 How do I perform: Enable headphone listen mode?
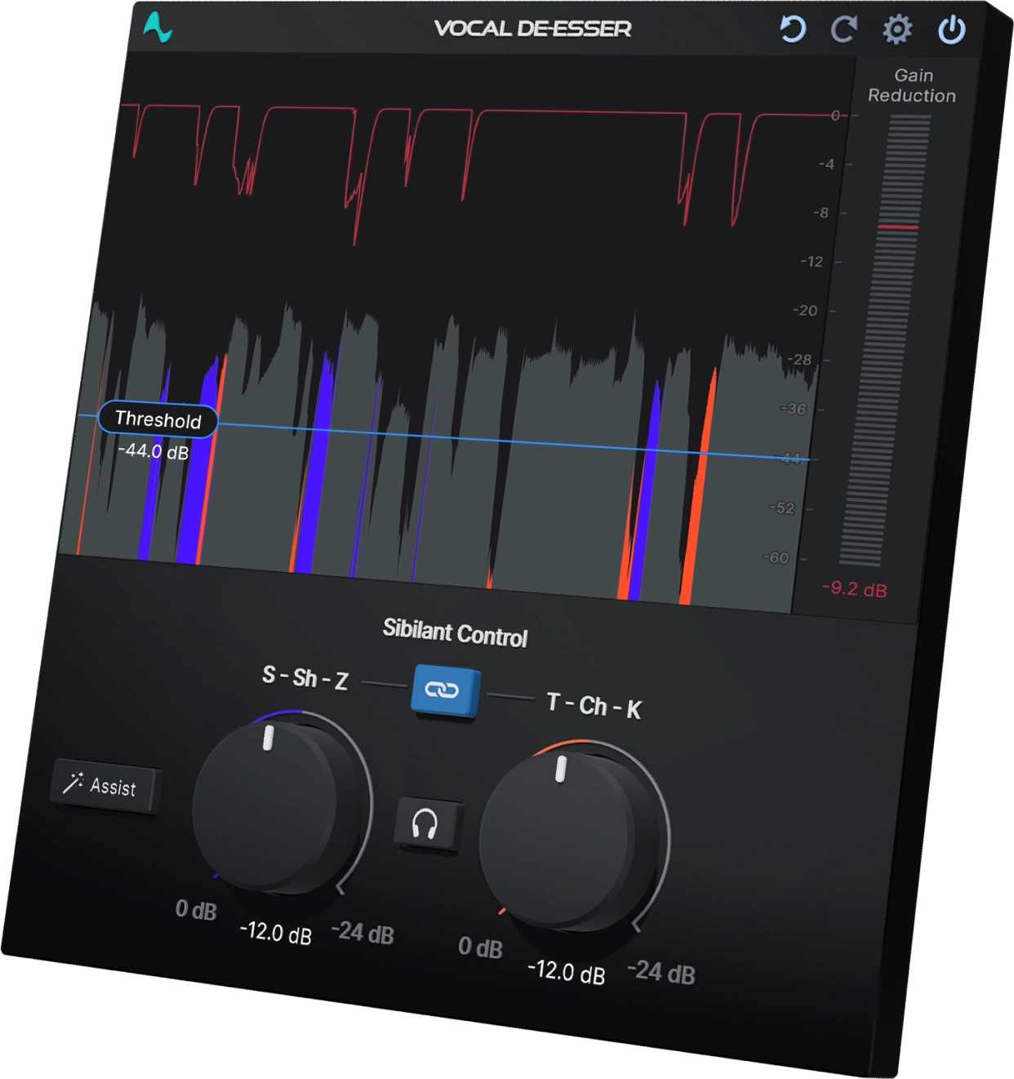click(x=425, y=824)
